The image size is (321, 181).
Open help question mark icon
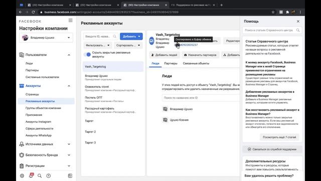click(x=49, y=176)
